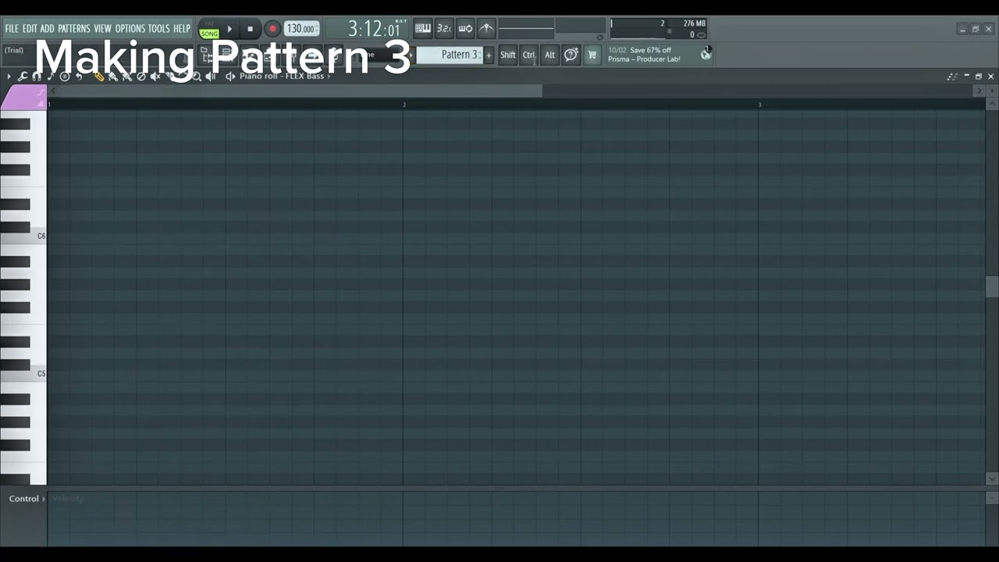999x562 pixels.
Task: Click the horizontal scrollbar thumb of piano roll
Action: (x=300, y=91)
